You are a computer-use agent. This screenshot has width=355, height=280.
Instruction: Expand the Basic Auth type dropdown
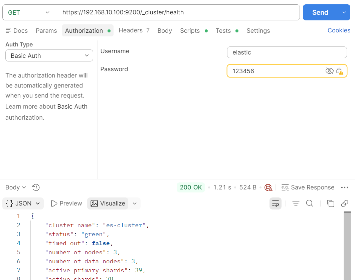(x=49, y=56)
